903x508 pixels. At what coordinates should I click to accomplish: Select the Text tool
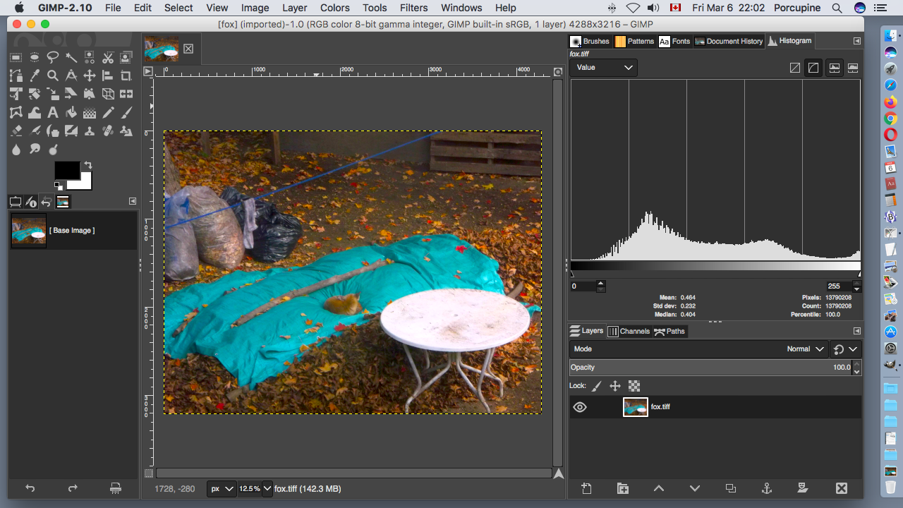pyautogui.click(x=53, y=113)
